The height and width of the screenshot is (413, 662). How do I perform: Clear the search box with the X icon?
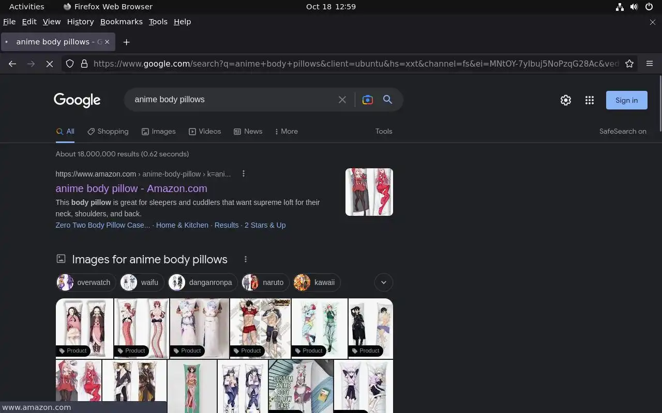[342, 100]
